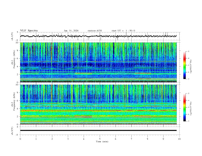202x156 pixels.
Task: Click the upper 'log(PSD)(V²/Hz)' colorbar label
Action: pos(191,67)
